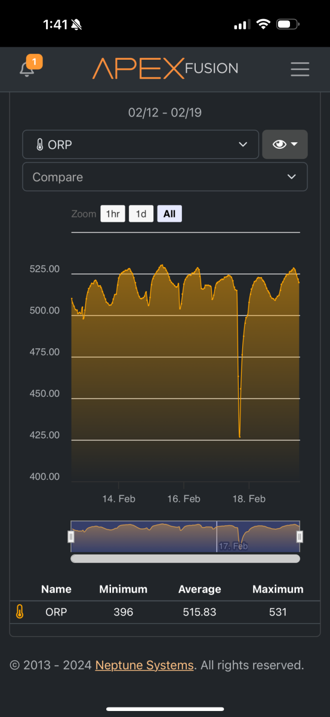330x717 pixels.
Task: Tap the battery indicator in status bar
Action: pos(288,24)
